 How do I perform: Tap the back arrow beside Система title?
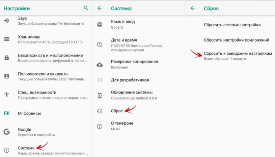(99, 8)
